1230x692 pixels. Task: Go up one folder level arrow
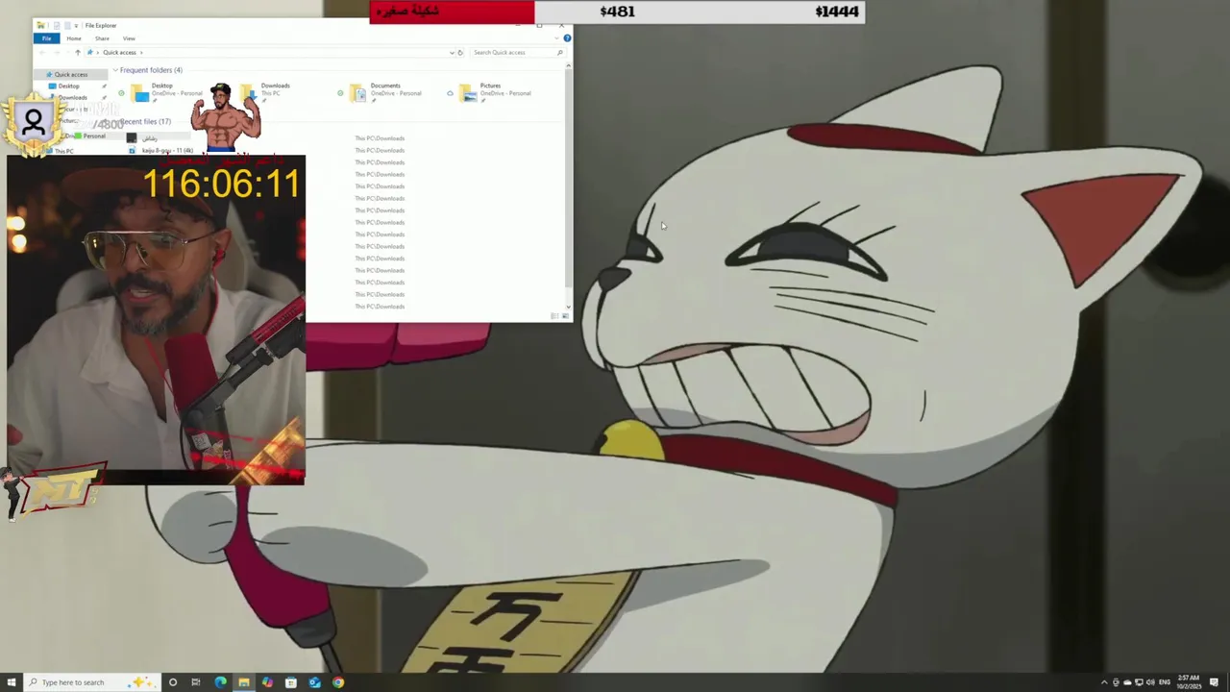click(78, 52)
